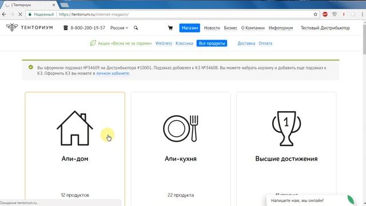Click the red adblock extension icon
The image size is (366, 206).
[x=325, y=14]
